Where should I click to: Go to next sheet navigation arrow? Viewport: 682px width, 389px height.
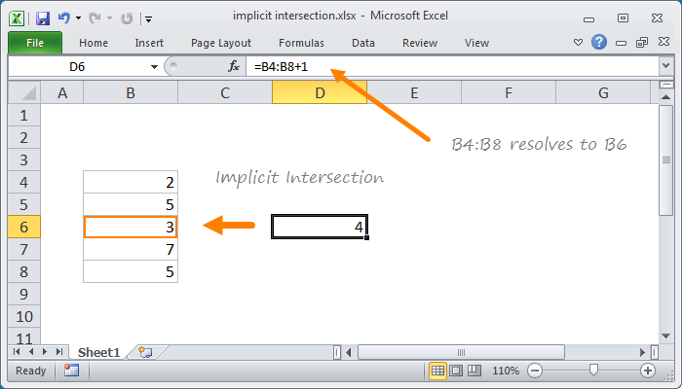click(x=45, y=352)
